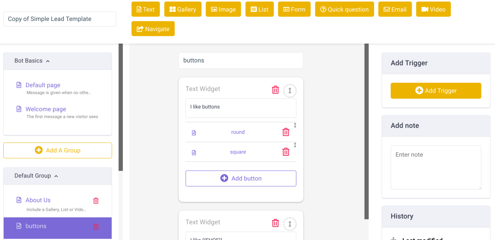Click Add button in the Text Widget
495x240 pixels.
(x=241, y=178)
